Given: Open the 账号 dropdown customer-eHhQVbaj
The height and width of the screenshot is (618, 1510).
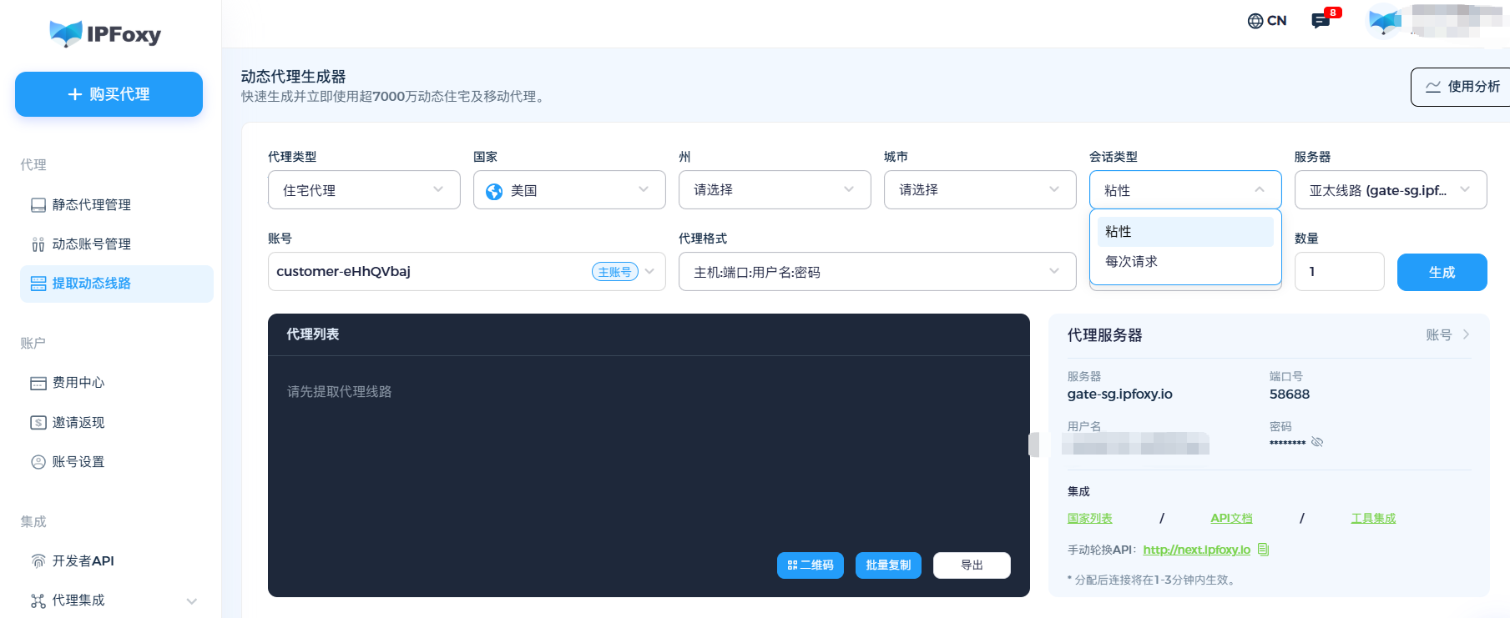Looking at the screenshot, I should point(467,272).
